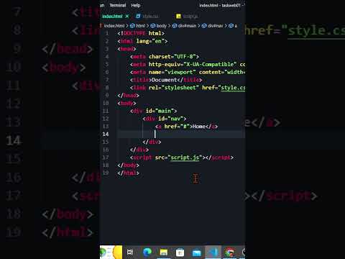The width and height of the screenshot is (345, 259).
Task: Open the Terminal menu
Action: pyautogui.click(x=117, y=5)
